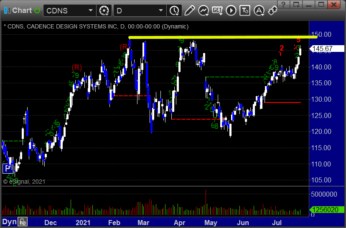Open the clock time template menu
Viewport: 346px width, 228px height.
coord(175,10)
